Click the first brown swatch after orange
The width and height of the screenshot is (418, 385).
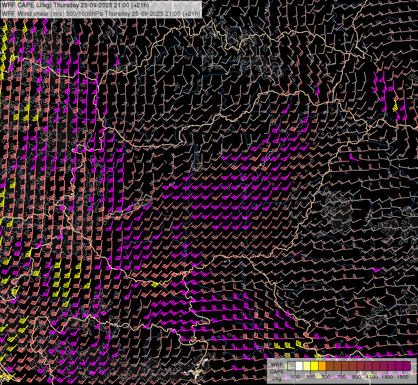click(x=330, y=366)
